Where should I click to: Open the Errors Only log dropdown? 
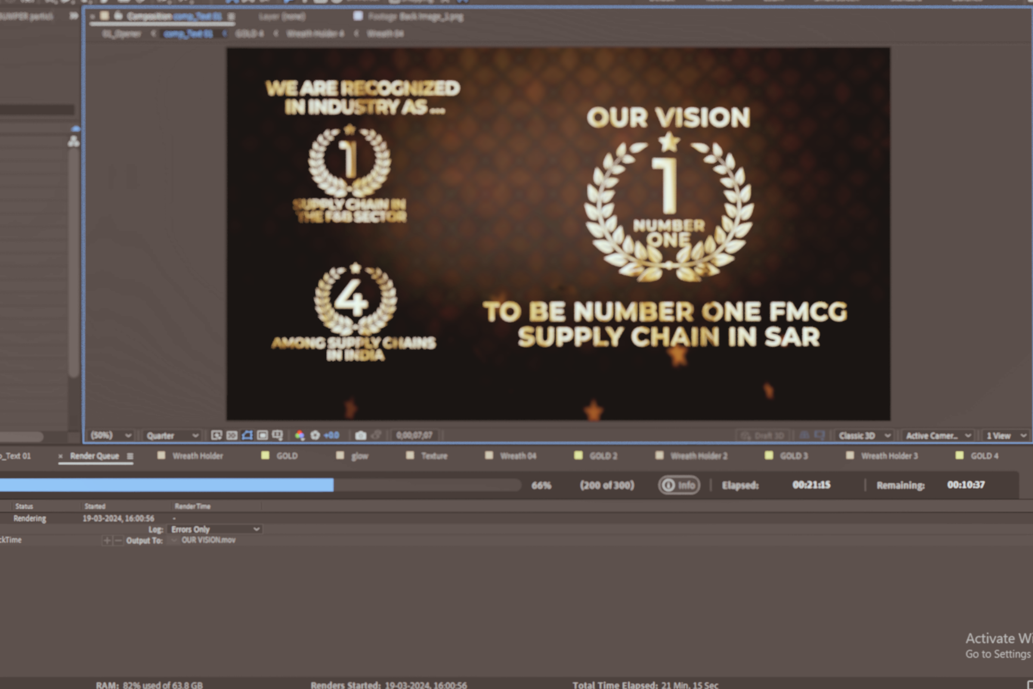[x=214, y=529]
